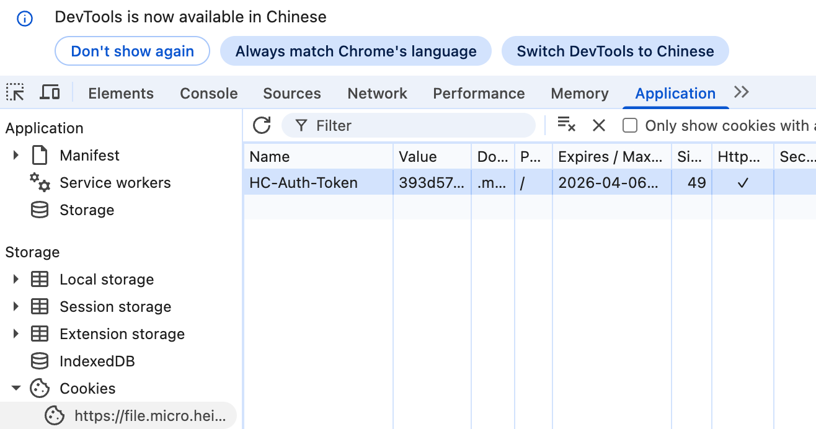This screenshot has width=816, height=429.
Task: Expand the Manifest tree arrow
Action: pyautogui.click(x=16, y=155)
